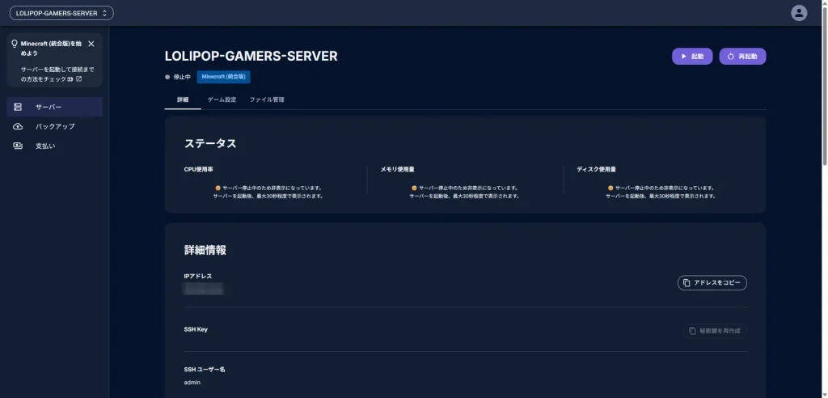Screen dimensions: 828x398
Task: Click the CPU使用率 label
Action: (x=199, y=170)
